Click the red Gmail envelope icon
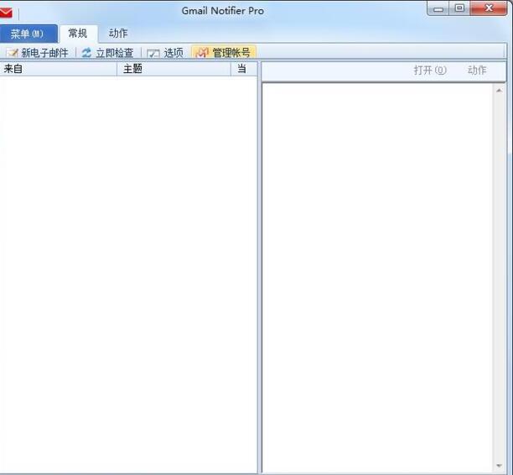Image resolution: width=513 pixels, height=475 pixels. [6, 13]
